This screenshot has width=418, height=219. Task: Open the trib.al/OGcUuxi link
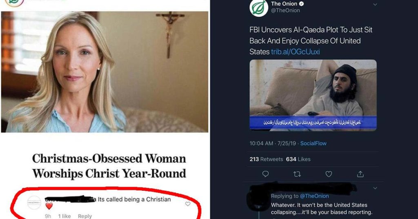tap(296, 52)
